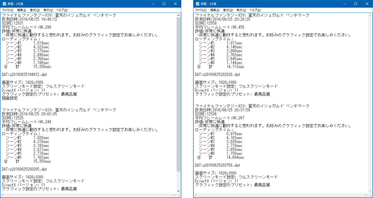Image resolution: width=373 pixels, height=198 pixels.
Task: Click left arrow of right window horizontal scrollbar
Action: (x=196, y=195)
